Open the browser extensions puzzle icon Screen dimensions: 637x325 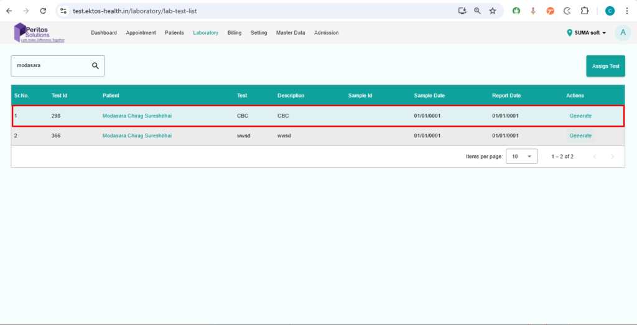(x=585, y=11)
